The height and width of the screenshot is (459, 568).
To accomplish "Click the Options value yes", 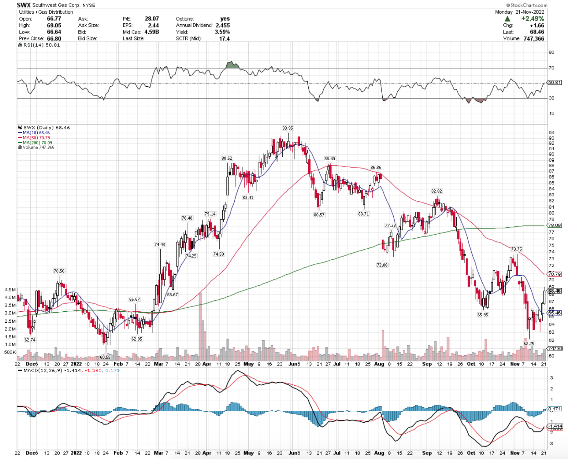I will pos(225,19).
